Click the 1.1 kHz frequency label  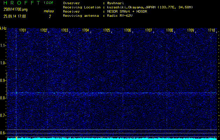3,45
